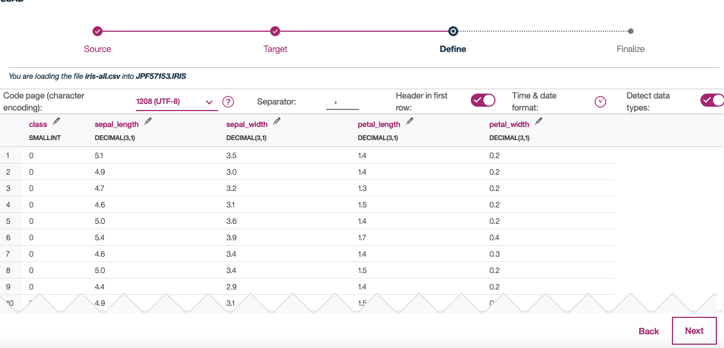This screenshot has height=348, width=724.
Task: Open the code page 1208 (UTF-8) dropdown
Action: (x=176, y=102)
